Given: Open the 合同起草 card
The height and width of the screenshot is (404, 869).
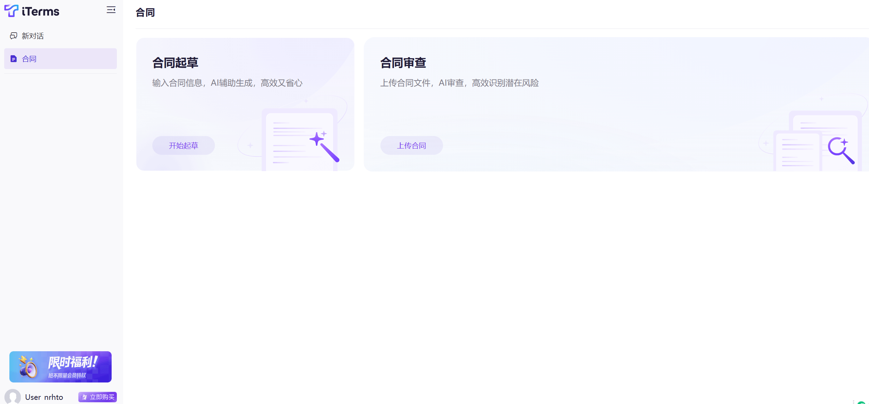Looking at the screenshot, I should [x=245, y=104].
